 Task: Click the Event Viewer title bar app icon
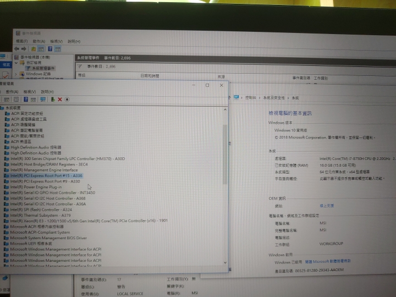click(18, 33)
